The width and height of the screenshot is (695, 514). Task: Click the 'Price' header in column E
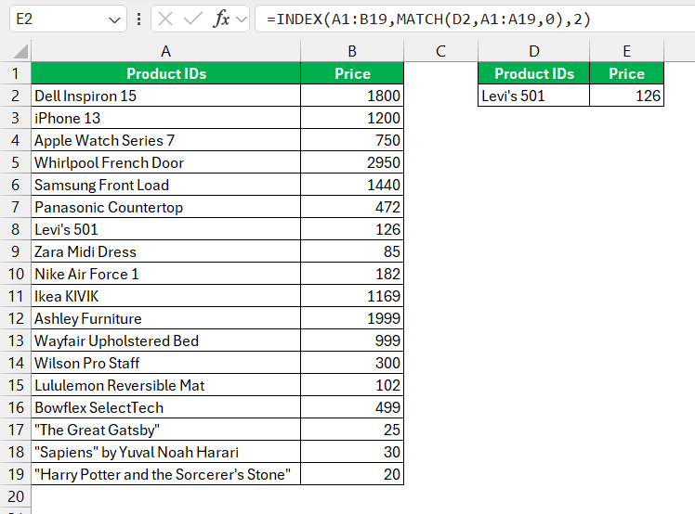[x=626, y=73]
